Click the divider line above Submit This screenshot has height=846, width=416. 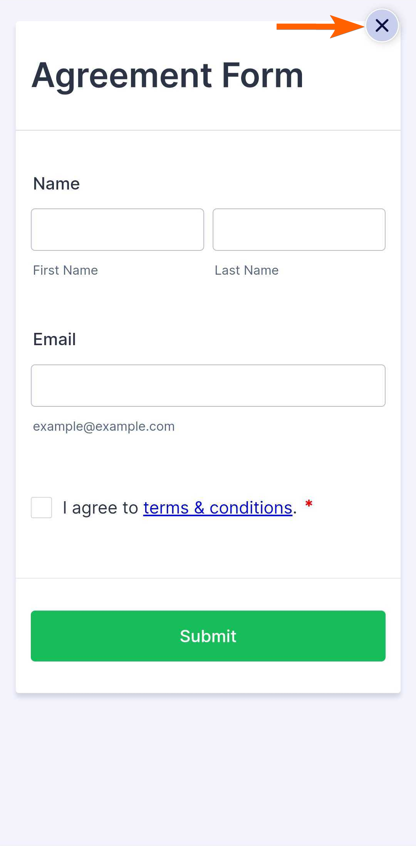(x=208, y=578)
